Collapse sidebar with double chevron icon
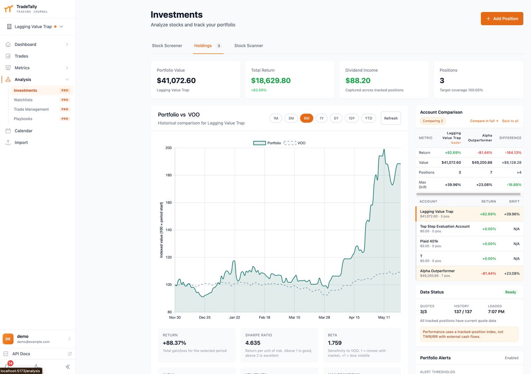Image resolution: width=531 pixels, height=374 pixels. pos(68,366)
